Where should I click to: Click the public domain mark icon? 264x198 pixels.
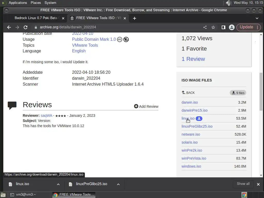click(126, 39)
